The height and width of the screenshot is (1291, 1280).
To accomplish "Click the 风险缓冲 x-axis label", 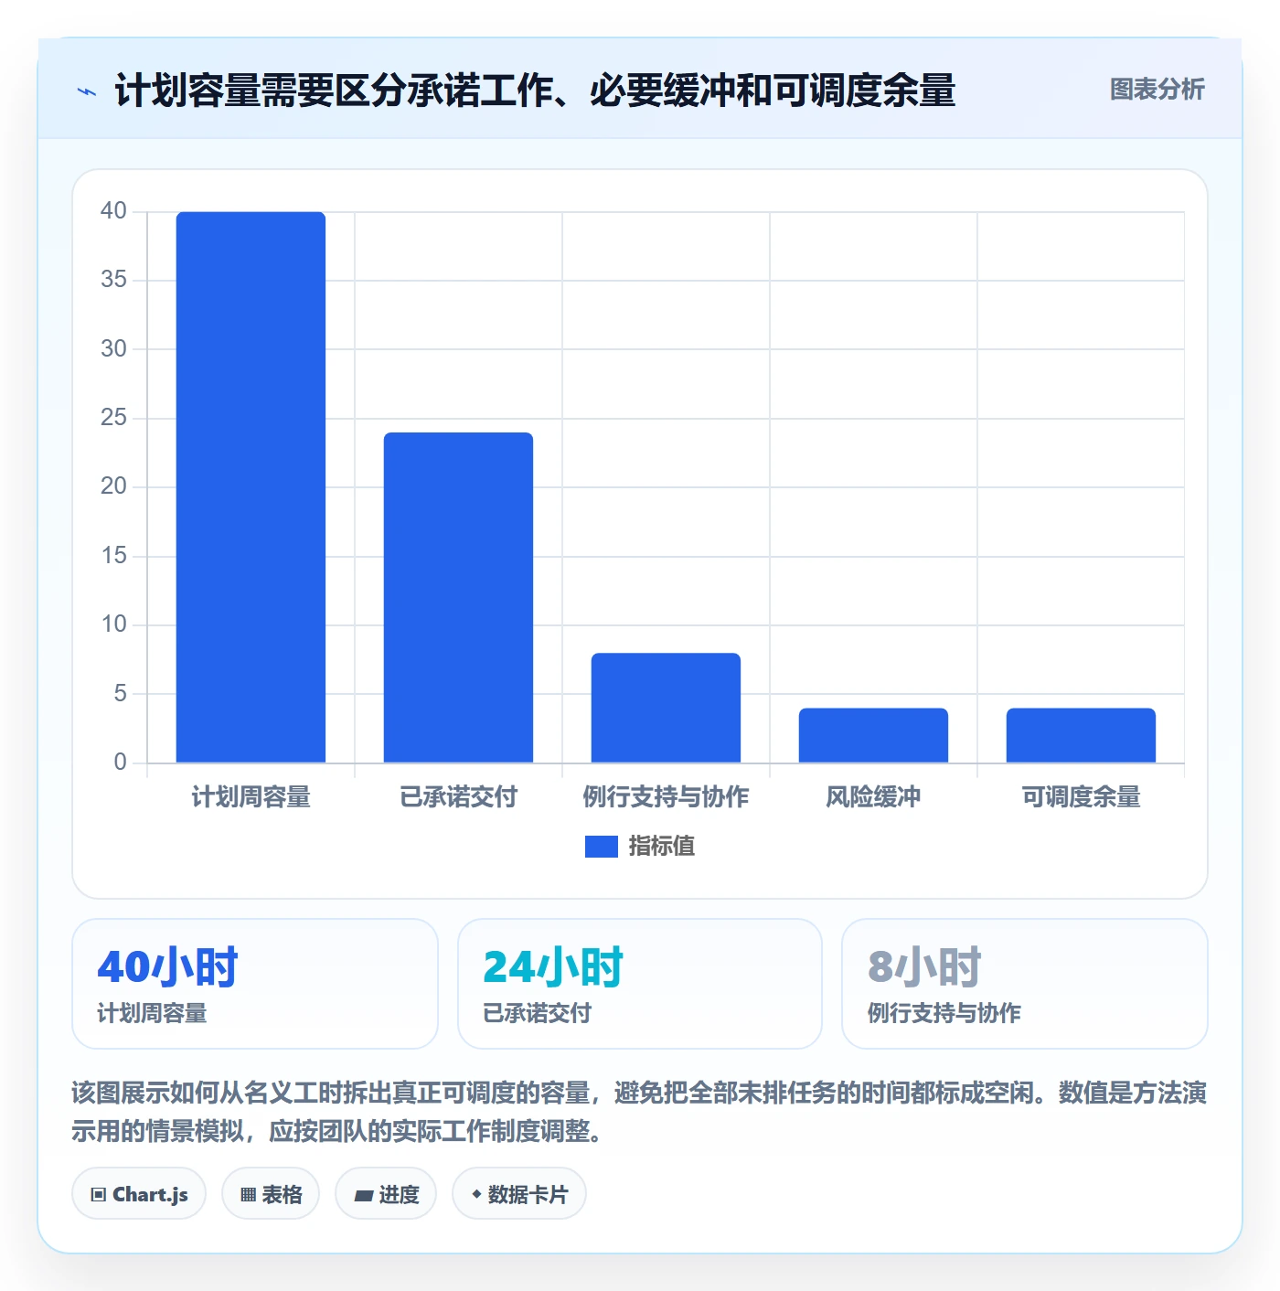I will click(873, 797).
